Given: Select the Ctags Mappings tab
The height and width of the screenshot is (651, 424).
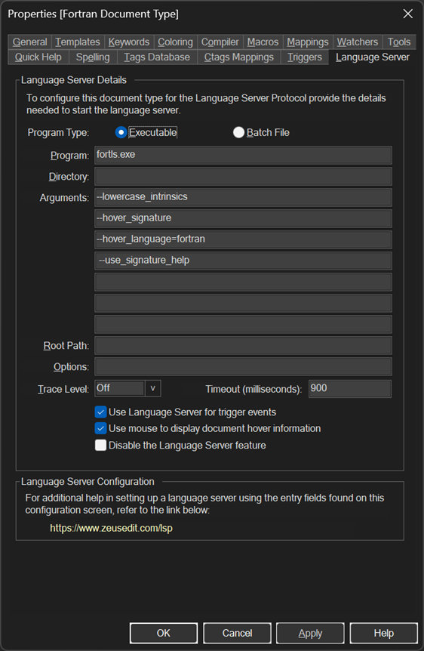Looking at the screenshot, I should [238, 57].
